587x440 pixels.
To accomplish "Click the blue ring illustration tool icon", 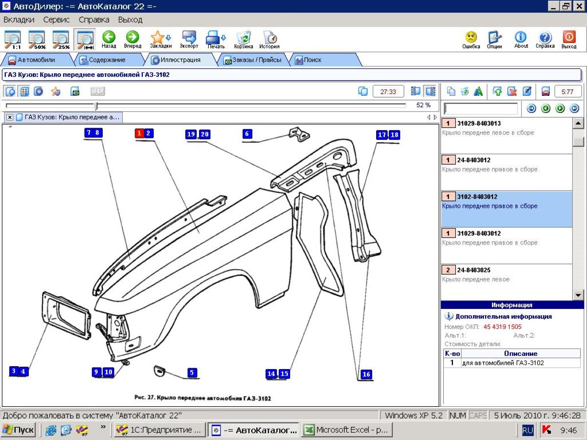I will (x=39, y=91).
